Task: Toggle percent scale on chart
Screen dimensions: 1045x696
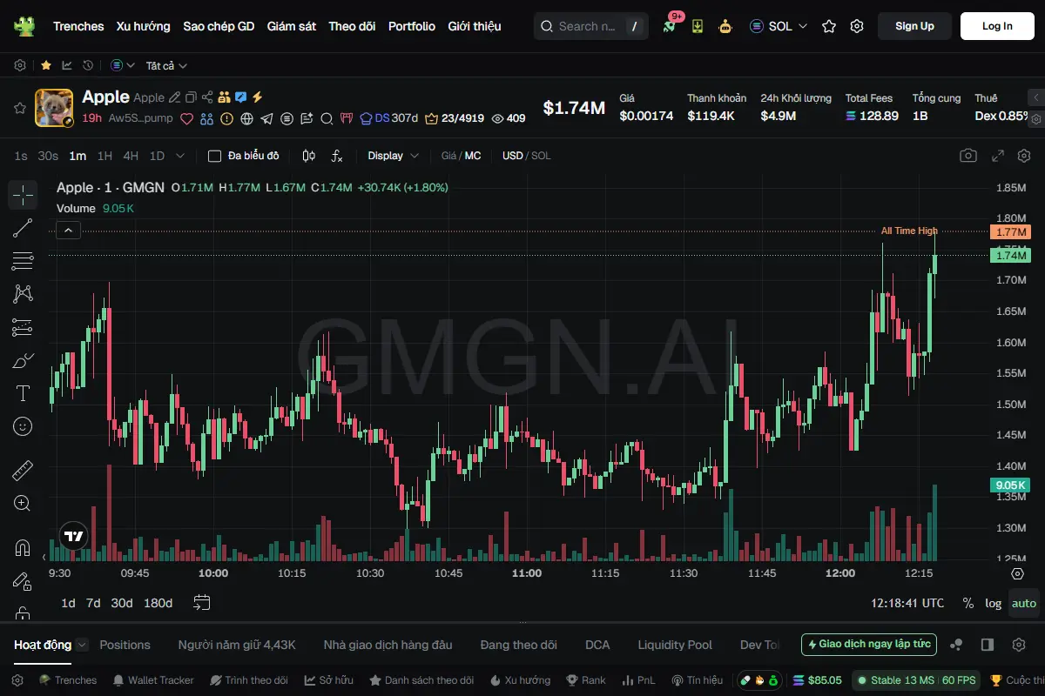Action: (x=968, y=603)
